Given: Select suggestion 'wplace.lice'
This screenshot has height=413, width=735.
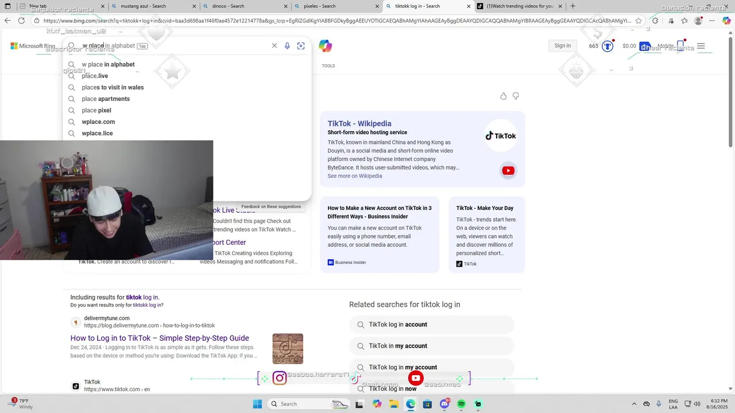Looking at the screenshot, I should (187, 133).
